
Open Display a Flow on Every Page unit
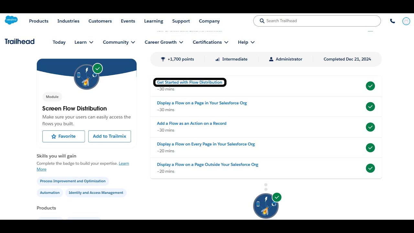206,144
